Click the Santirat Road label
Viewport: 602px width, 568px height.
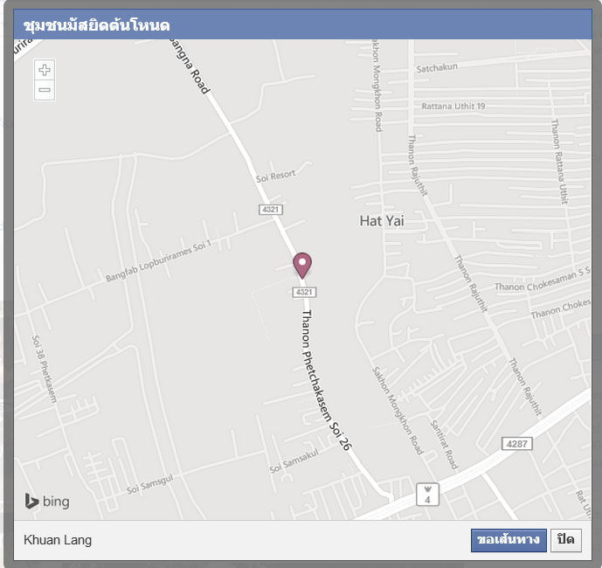[x=444, y=445]
